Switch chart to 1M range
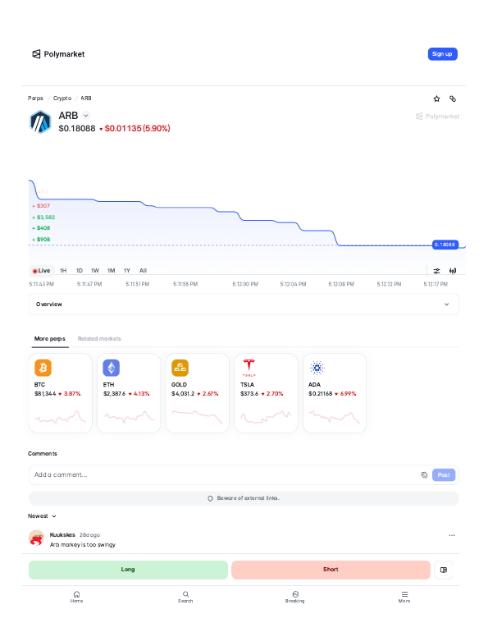Image resolution: width=488 pixels, height=632 pixels. point(111,271)
